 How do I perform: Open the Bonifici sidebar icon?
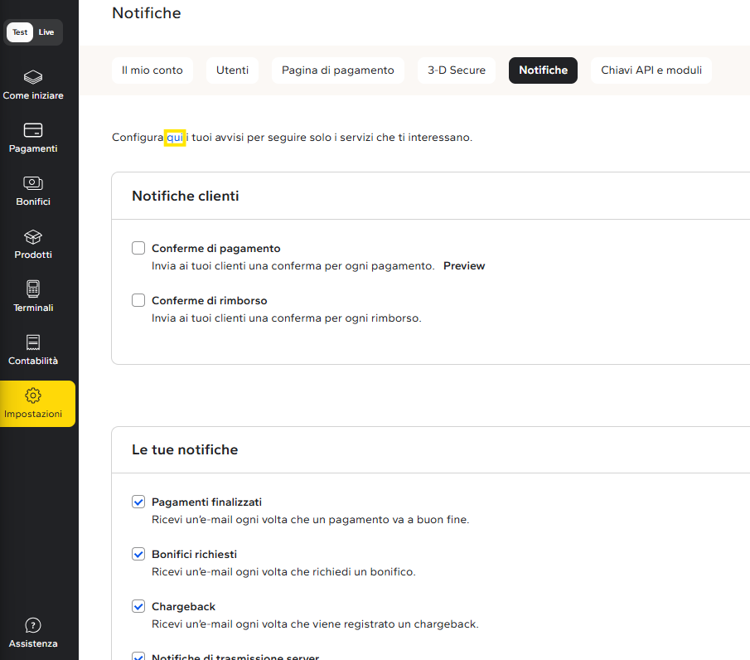tap(33, 183)
